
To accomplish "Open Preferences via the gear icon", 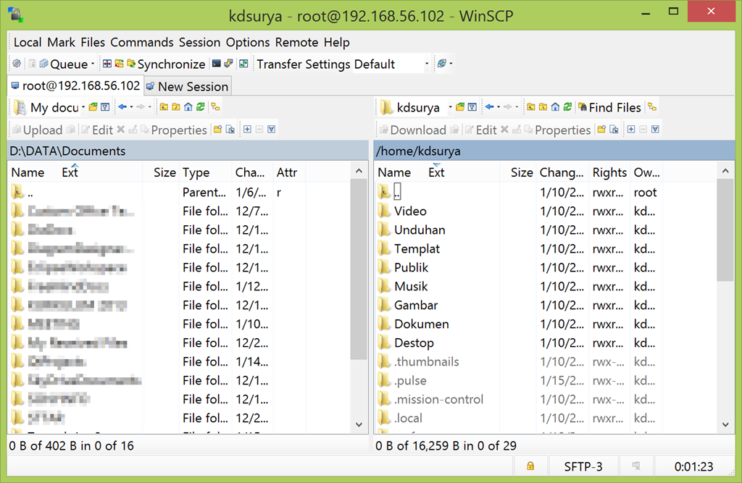I will click(x=17, y=64).
